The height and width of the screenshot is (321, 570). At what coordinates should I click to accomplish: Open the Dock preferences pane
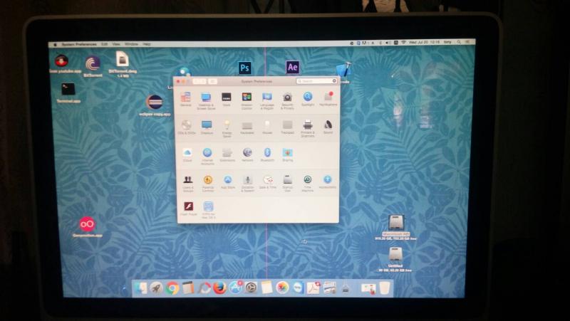[x=227, y=99]
